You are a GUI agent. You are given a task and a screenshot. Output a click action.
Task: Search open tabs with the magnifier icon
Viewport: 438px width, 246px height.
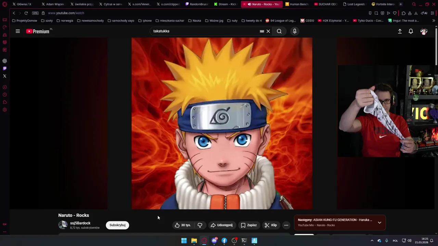click(414, 4)
